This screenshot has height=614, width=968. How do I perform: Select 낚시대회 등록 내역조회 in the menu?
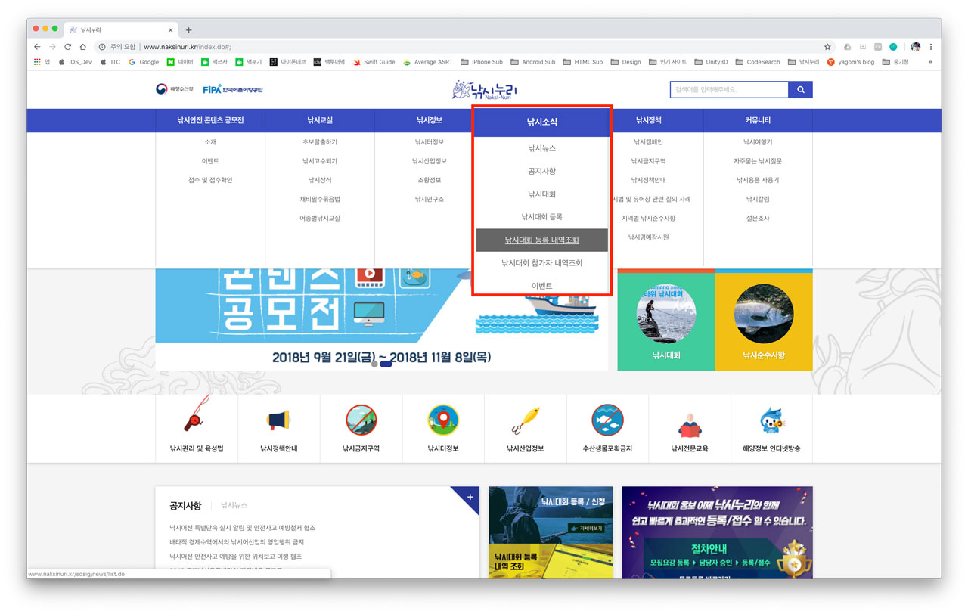[541, 240]
